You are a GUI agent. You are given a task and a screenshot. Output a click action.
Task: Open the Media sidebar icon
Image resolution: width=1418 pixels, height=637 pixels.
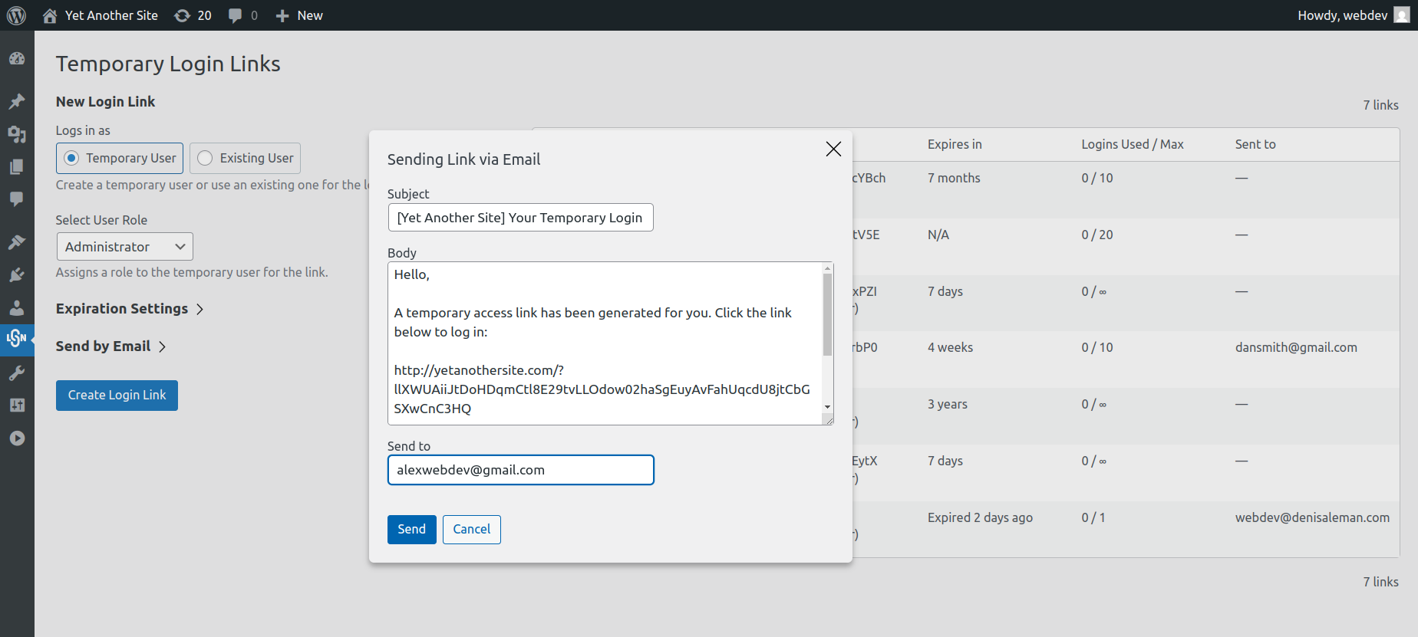coord(17,134)
